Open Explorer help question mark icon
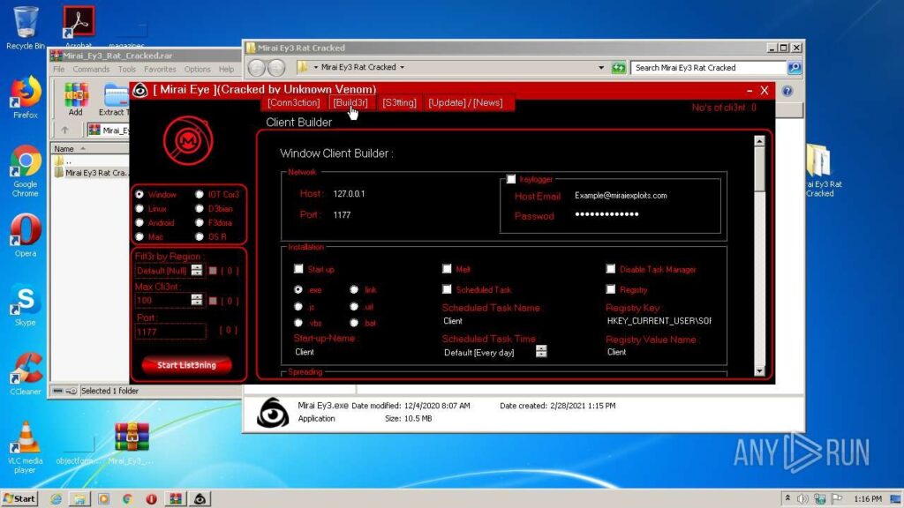 [787, 91]
